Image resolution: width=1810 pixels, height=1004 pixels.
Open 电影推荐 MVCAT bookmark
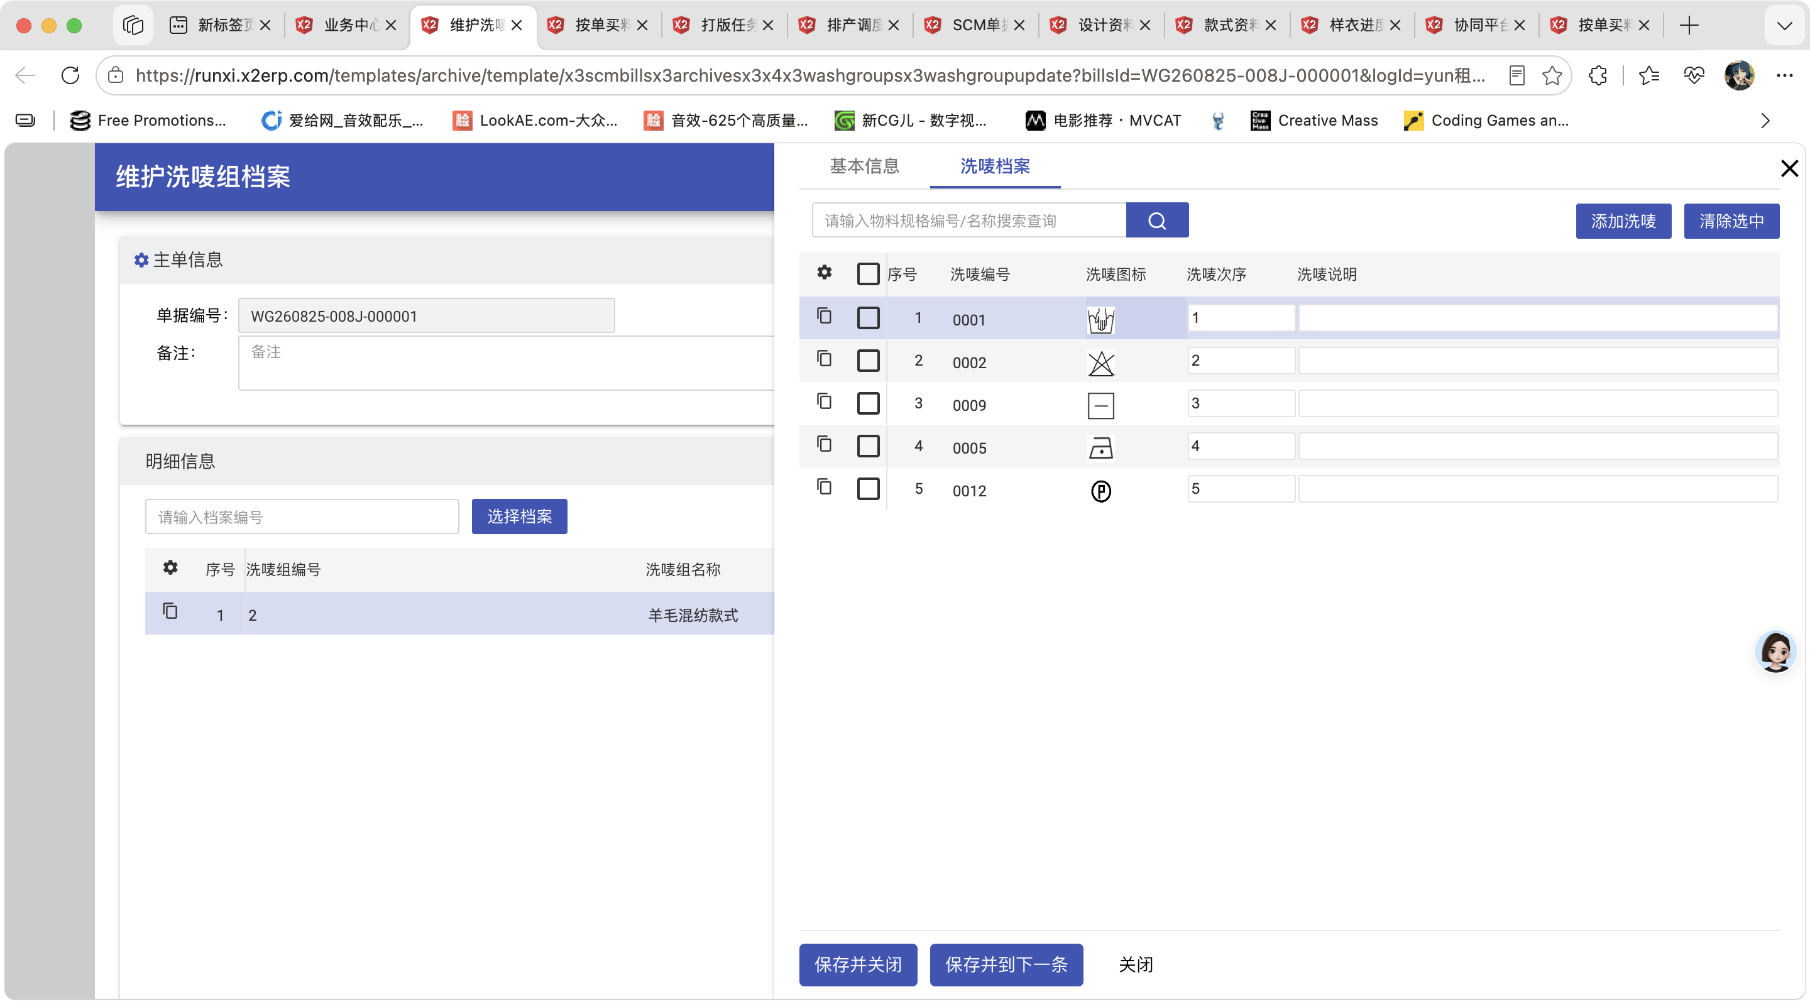tap(1103, 121)
